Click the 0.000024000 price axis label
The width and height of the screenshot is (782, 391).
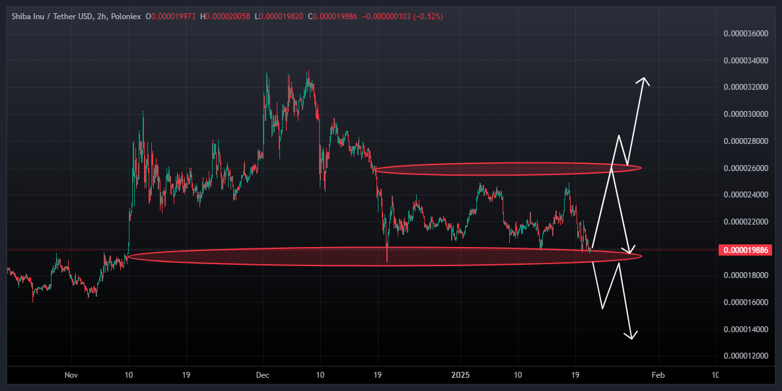pyautogui.click(x=745, y=194)
